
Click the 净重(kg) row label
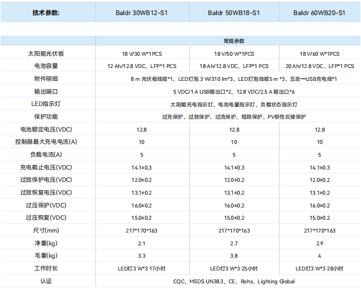tap(46, 243)
